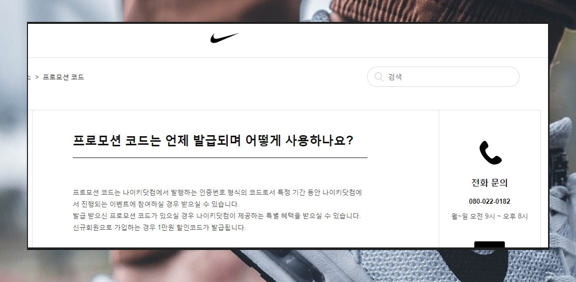576x282 pixels.
Task: Click the article title about 프로모션 코드
Action: pos(213,141)
